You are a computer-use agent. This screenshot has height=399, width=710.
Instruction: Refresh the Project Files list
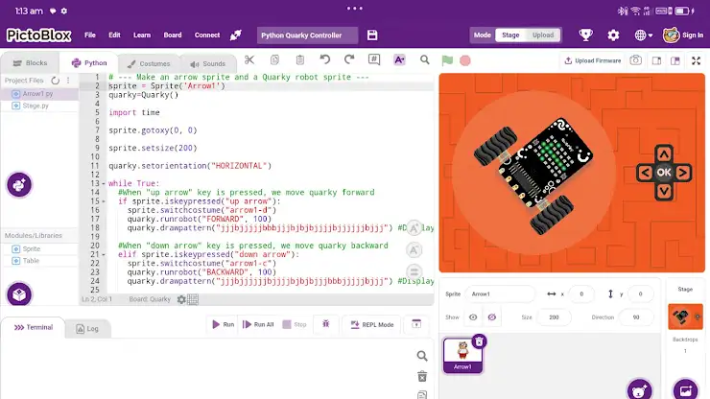[56, 81]
